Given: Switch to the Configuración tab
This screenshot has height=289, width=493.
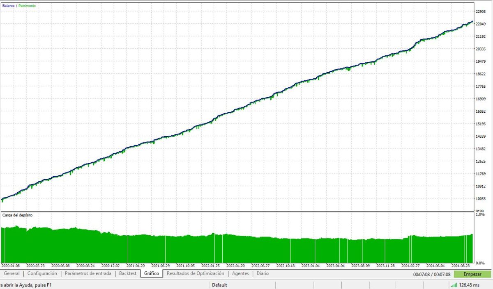Looking at the screenshot, I should pos(42,273).
